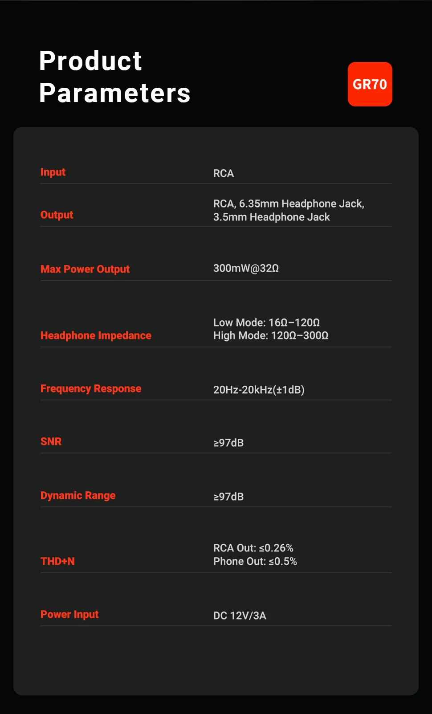The height and width of the screenshot is (714, 432).
Task: Select the Output label
Action: (57, 215)
